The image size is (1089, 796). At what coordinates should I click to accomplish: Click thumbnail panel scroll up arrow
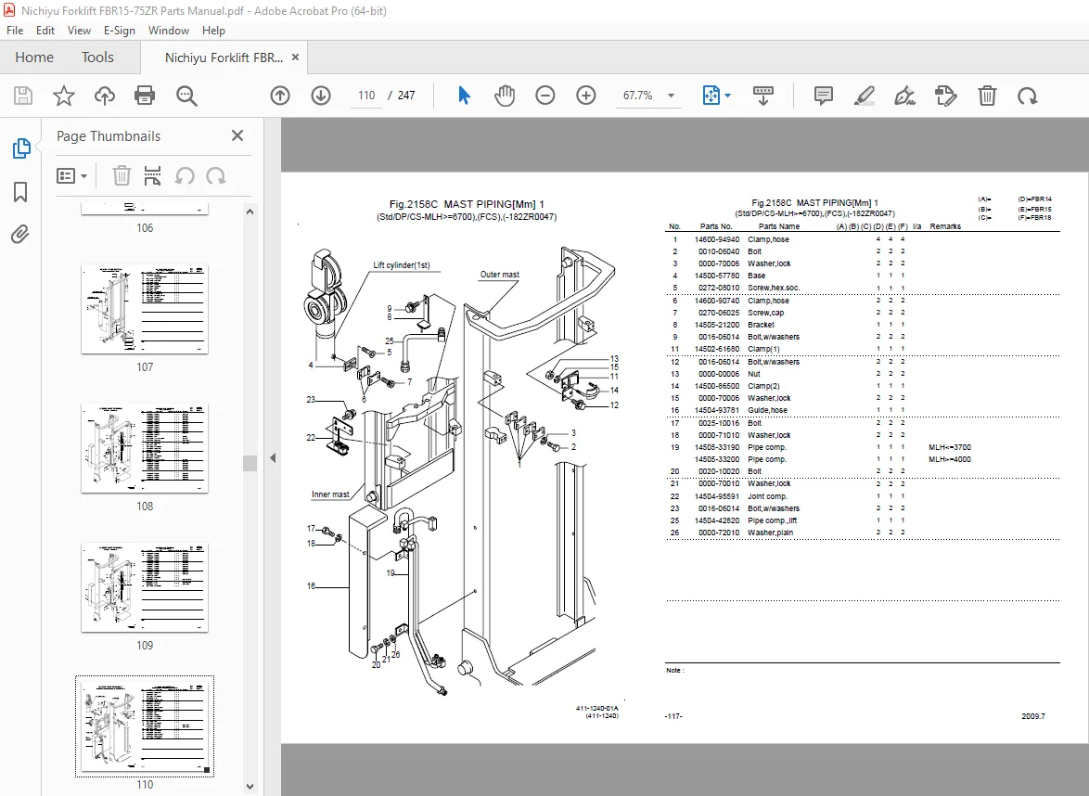click(x=250, y=212)
